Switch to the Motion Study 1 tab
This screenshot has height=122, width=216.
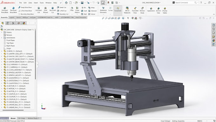(x=33, y=118)
